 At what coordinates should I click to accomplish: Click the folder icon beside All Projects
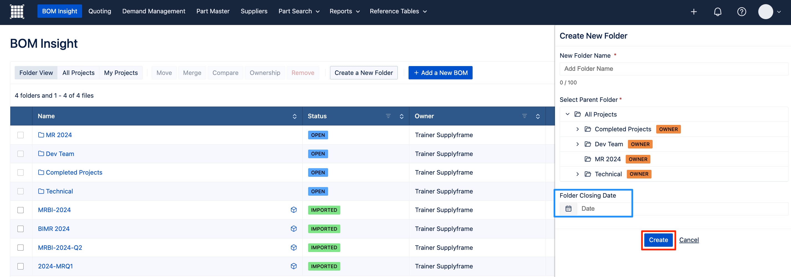tap(578, 114)
